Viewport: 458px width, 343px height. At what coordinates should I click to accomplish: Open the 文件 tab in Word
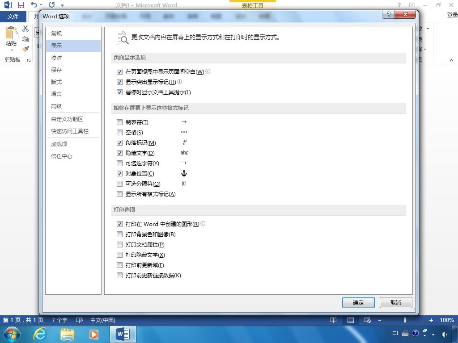click(x=13, y=17)
